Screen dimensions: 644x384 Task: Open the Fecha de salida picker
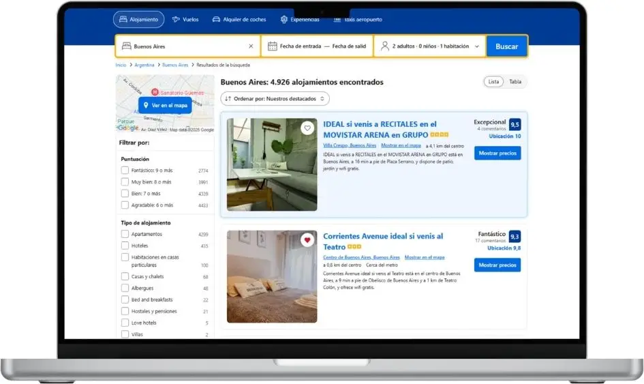[349, 46]
